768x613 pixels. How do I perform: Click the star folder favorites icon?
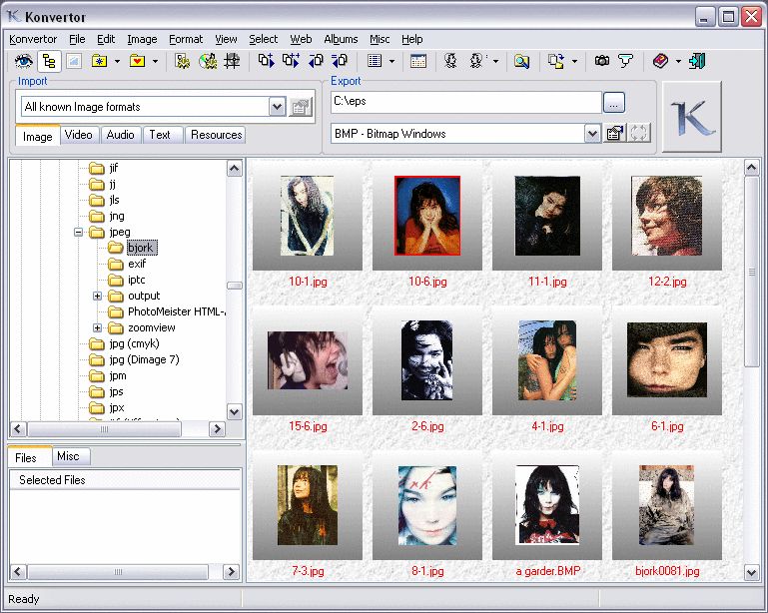pos(100,61)
